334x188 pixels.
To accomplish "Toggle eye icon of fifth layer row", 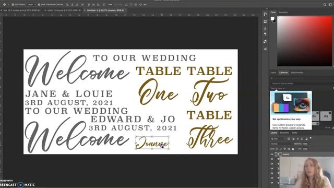I will click(272, 173).
